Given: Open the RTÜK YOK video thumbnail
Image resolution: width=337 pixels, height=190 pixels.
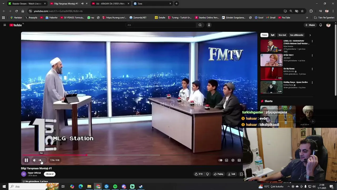Looking at the screenshot, I should click(271, 60).
